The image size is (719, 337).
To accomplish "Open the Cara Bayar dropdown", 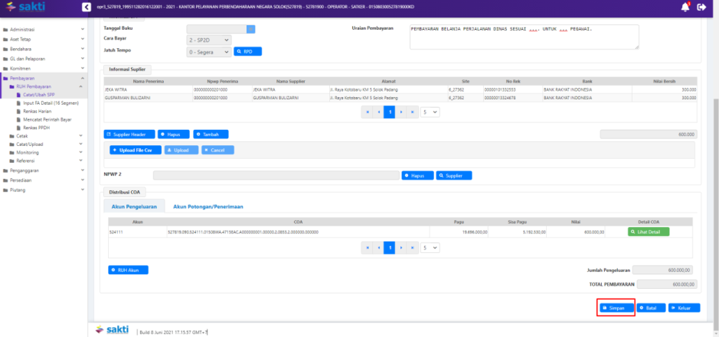I will click(x=209, y=40).
